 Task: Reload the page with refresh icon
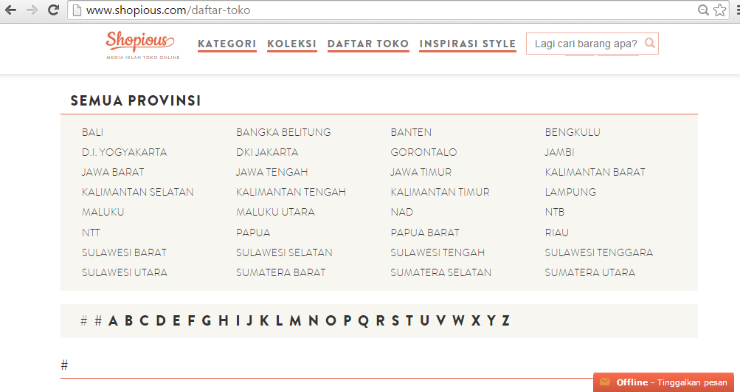[x=53, y=10]
